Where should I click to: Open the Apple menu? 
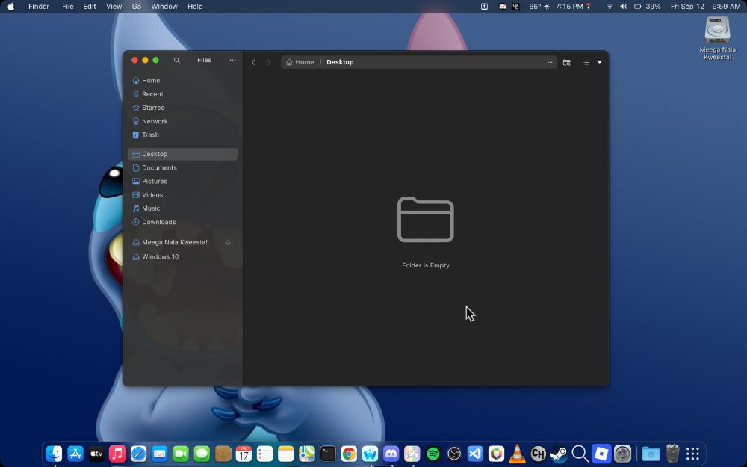coord(11,7)
